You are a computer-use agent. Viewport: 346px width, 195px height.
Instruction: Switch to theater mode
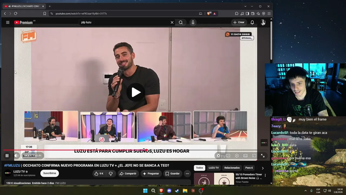[x=245, y=156]
